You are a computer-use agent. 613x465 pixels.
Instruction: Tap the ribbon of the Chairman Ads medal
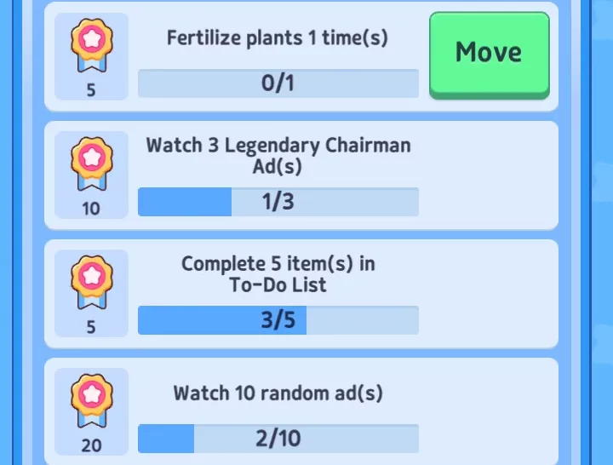point(91,182)
